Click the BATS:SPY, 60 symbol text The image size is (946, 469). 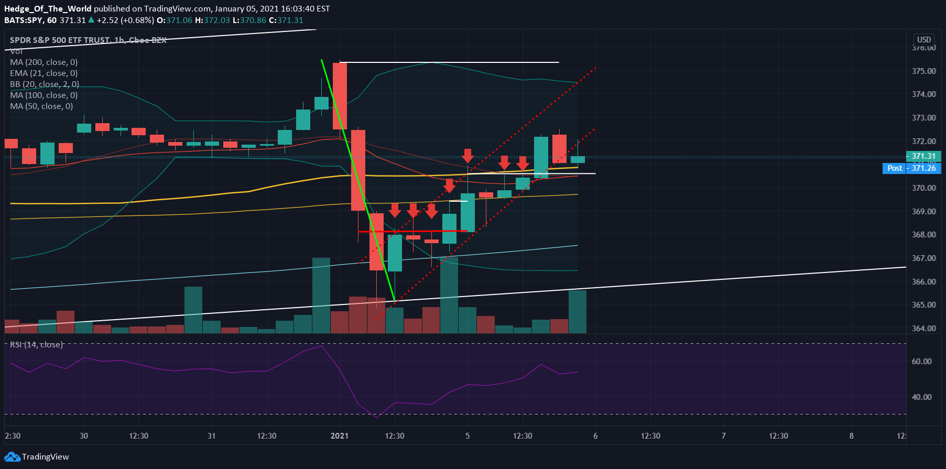(30, 20)
